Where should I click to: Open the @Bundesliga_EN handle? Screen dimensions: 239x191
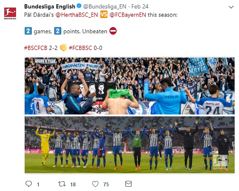tap(105, 7)
